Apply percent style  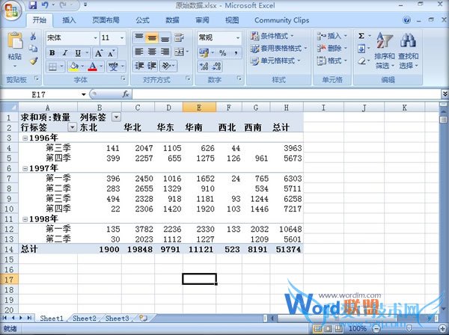(222, 52)
